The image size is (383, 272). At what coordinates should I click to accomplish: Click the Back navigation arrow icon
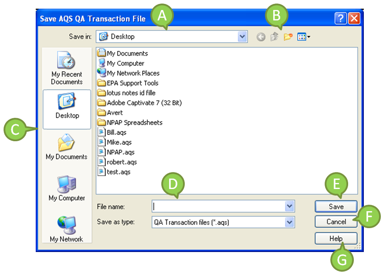[x=261, y=37]
